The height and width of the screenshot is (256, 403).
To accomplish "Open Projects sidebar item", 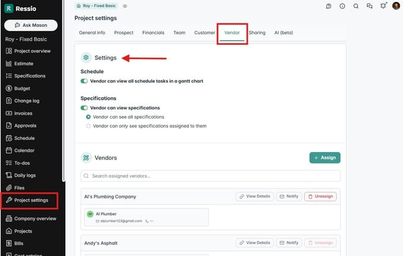I will 19,231.
